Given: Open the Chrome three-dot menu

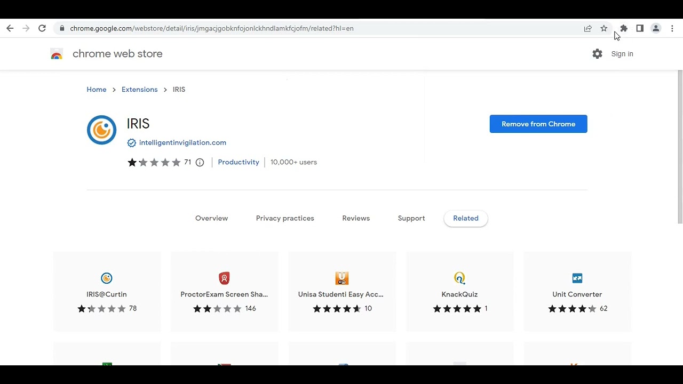Looking at the screenshot, I should pyautogui.click(x=672, y=28).
